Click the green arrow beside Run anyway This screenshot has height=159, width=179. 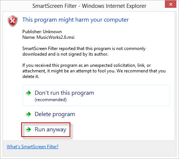(29, 130)
